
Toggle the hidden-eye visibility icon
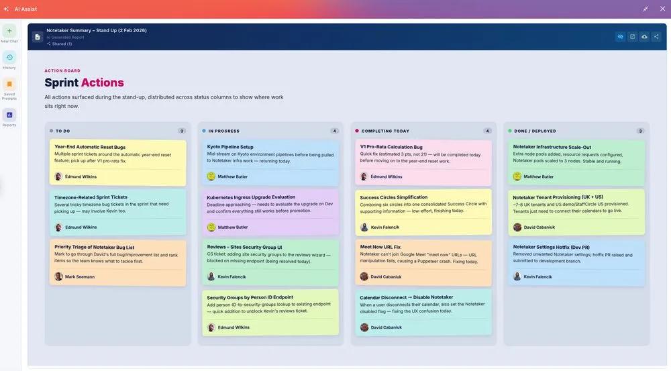point(620,37)
